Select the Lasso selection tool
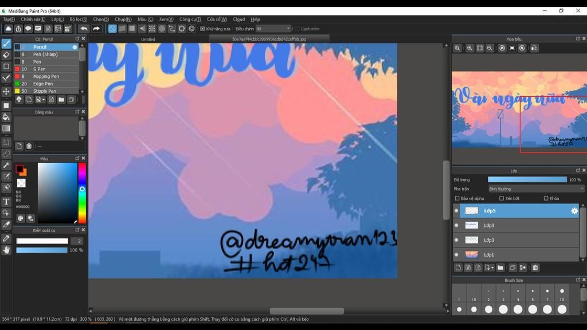 [6, 154]
